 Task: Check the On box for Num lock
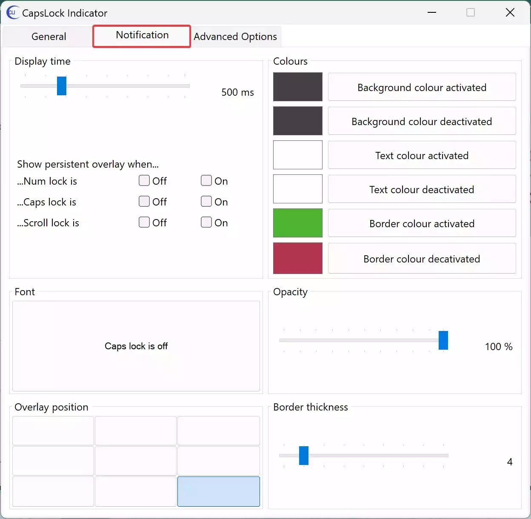(206, 180)
